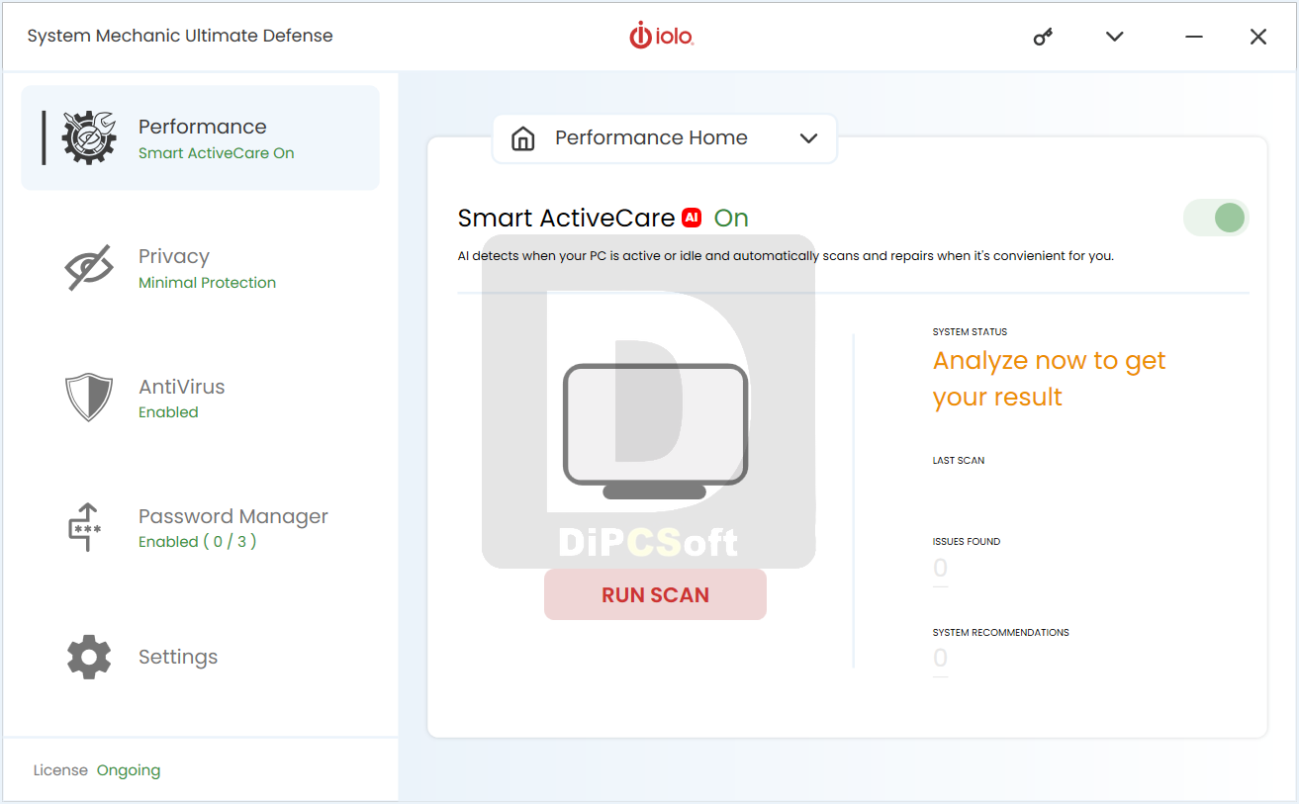This screenshot has width=1299, height=804.
Task: Click the red AI badge
Action: tap(692, 218)
